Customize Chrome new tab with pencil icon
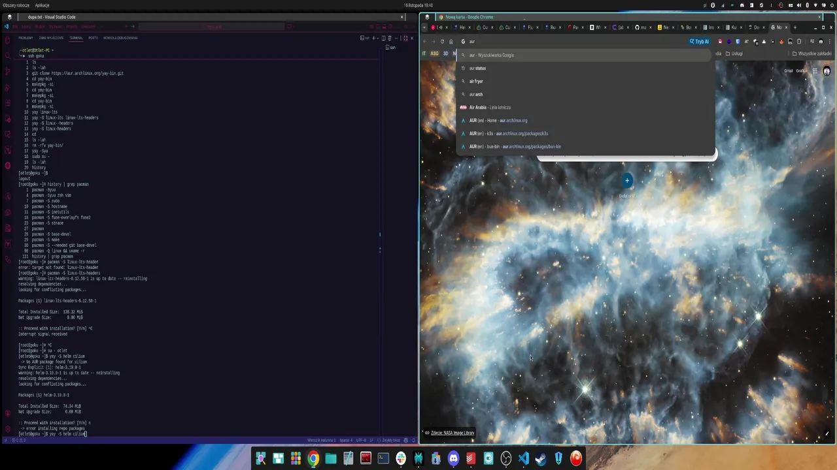Viewport: 837px width, 470px height. [827, 433]
